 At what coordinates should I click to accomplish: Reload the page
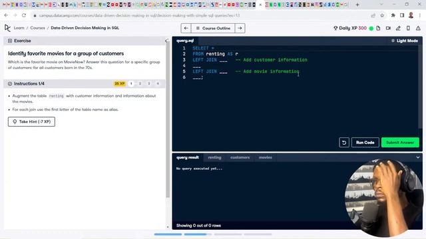click(x=24, y=15)
